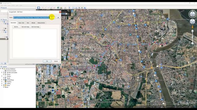
Task: Dismiss the Edit Track dialog with Cancel
Action: (x=56, y=61)
